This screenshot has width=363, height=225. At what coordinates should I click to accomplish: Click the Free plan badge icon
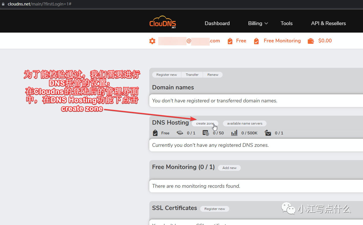tap(230, 41)
